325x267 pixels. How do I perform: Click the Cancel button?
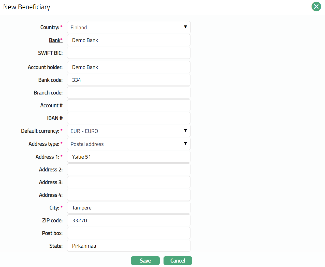pyautogui.click(x=178, y=261)
